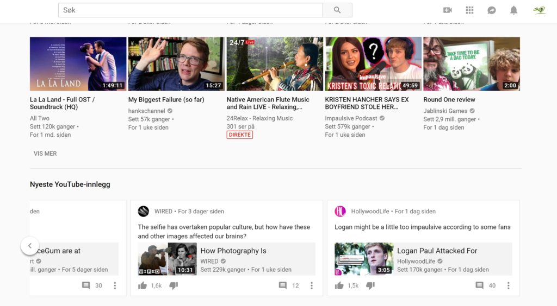Open the La La Land soundtrack thumbnail
557x306 pixels.
point(78,64)
